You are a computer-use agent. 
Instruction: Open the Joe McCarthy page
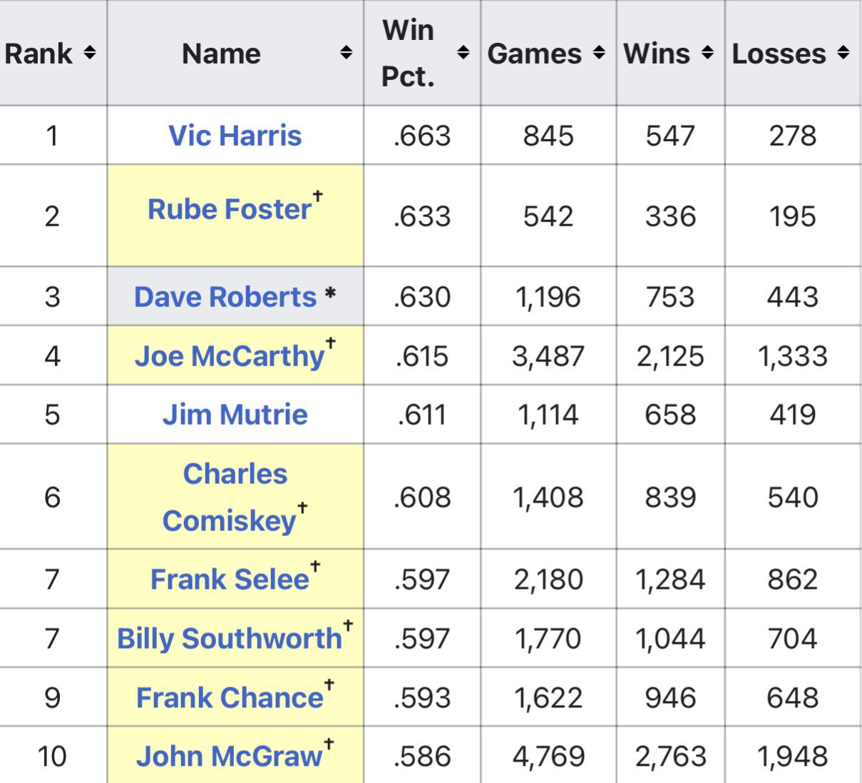[x=228, y=355]
